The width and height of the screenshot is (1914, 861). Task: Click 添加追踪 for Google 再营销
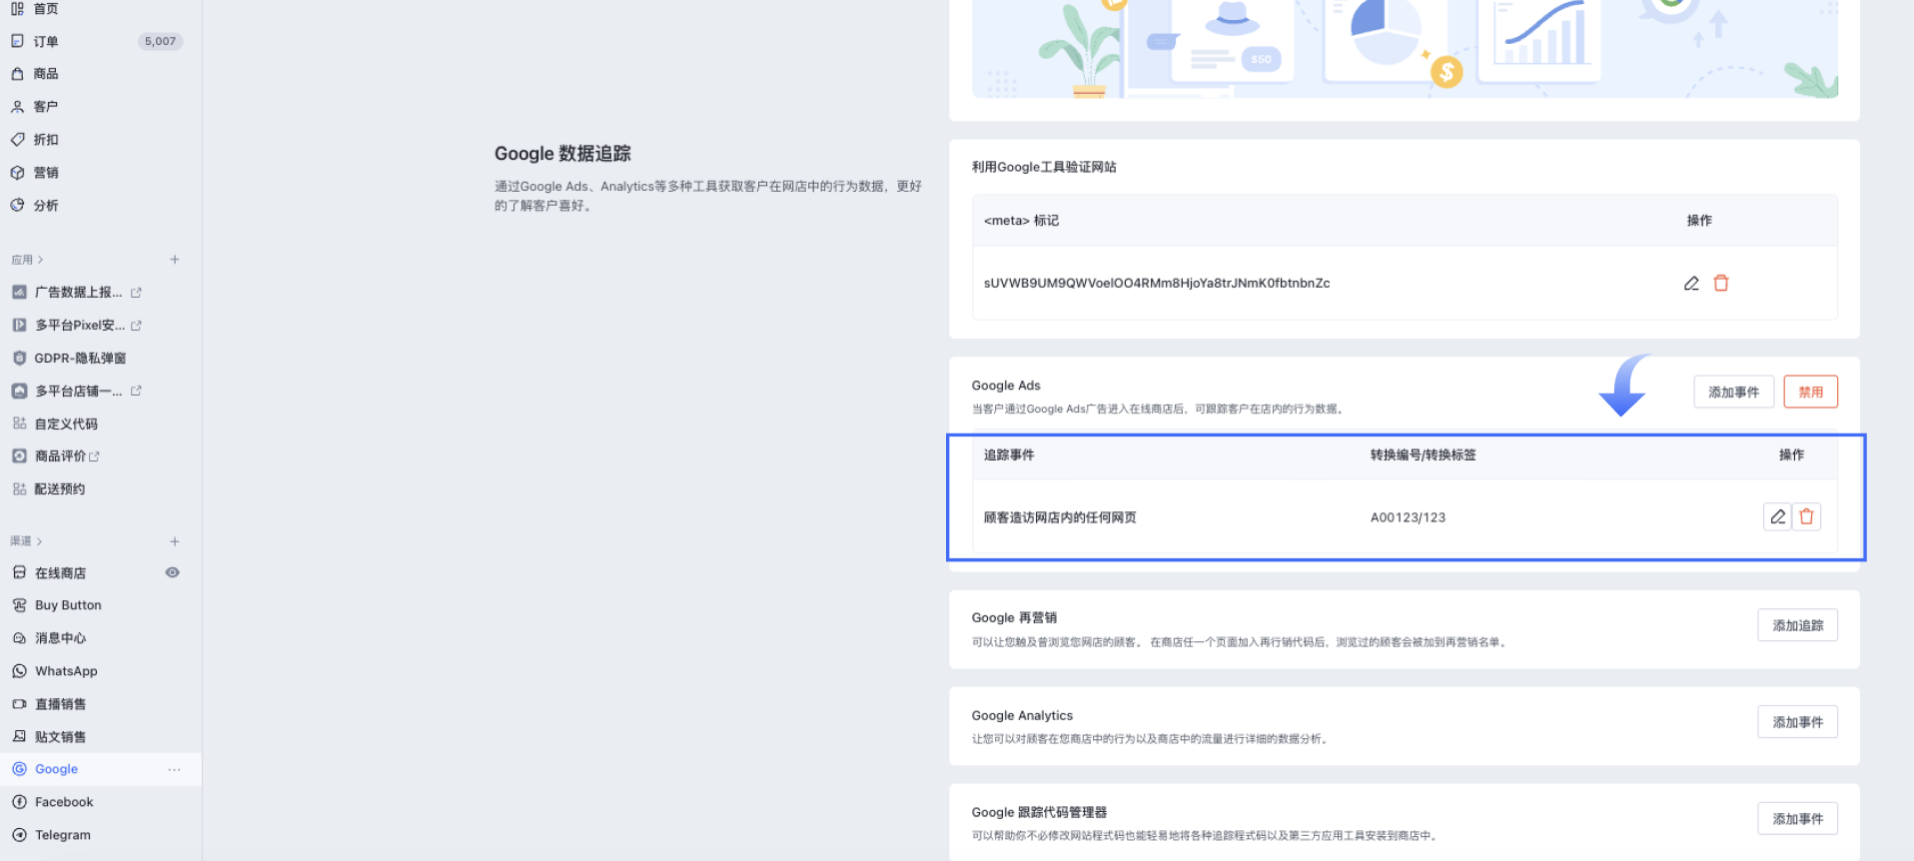[1798, 625]
